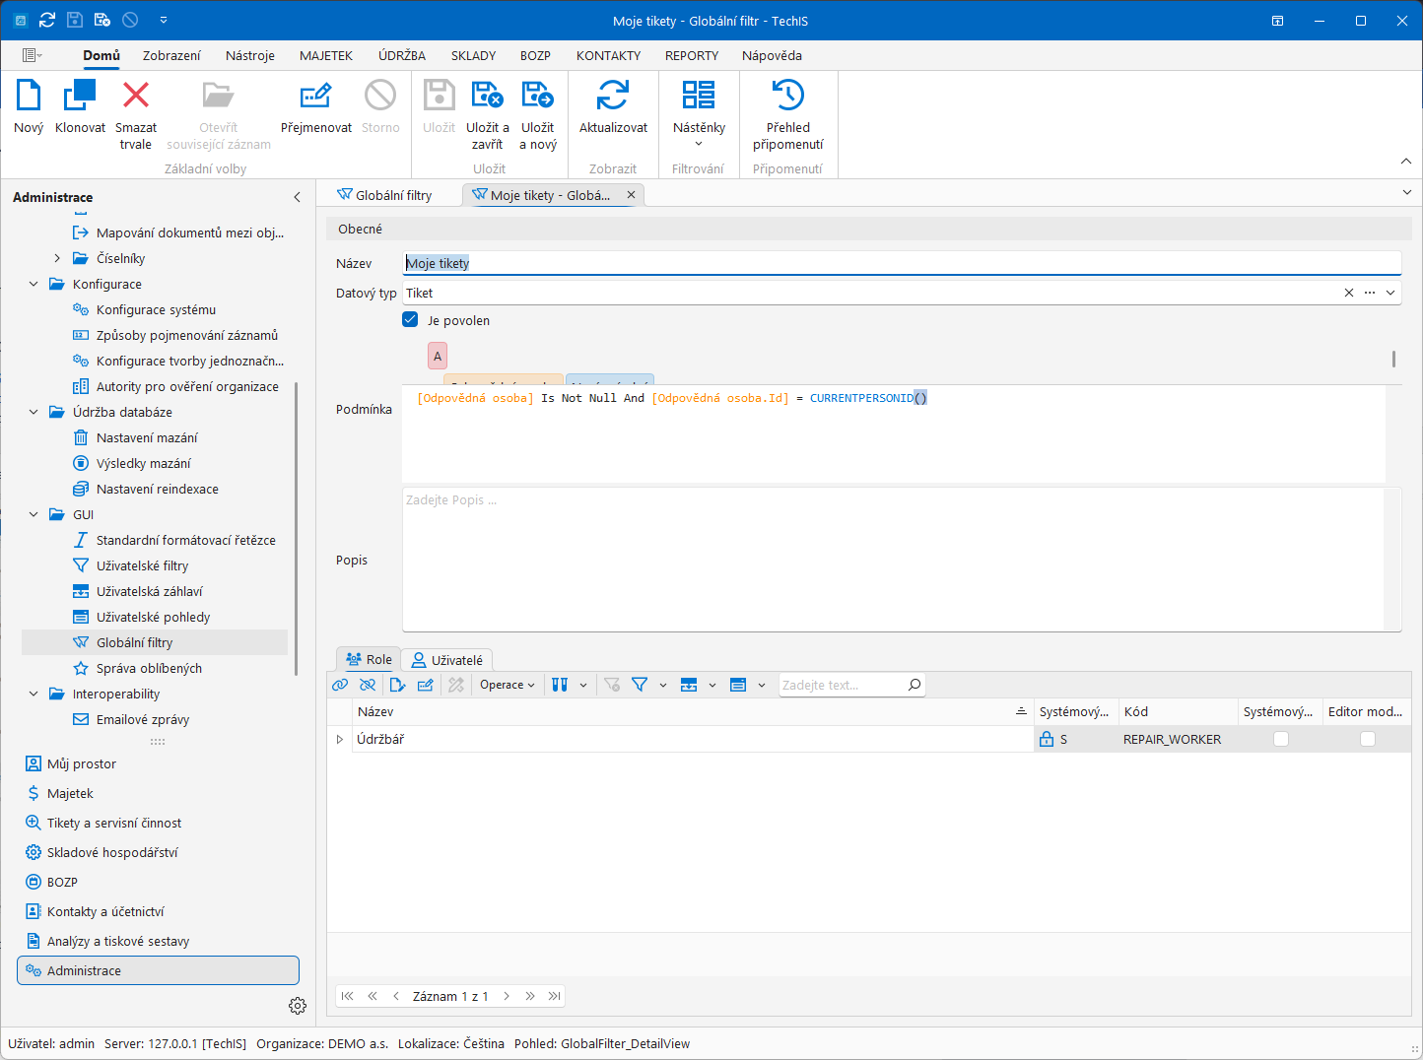This screenshot has height=1060, width=1423.
Task: Open Analýzy a tiskové sestavy module
Action: pos(118,941)
